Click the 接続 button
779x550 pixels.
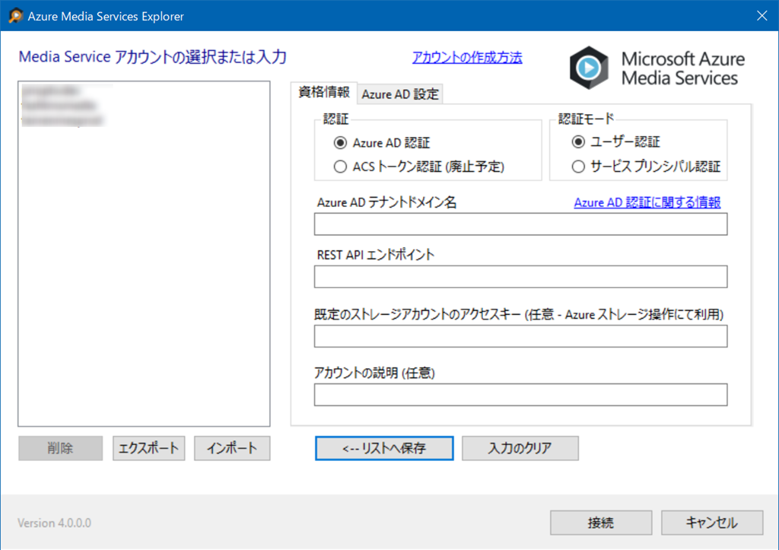click(601, 523)
